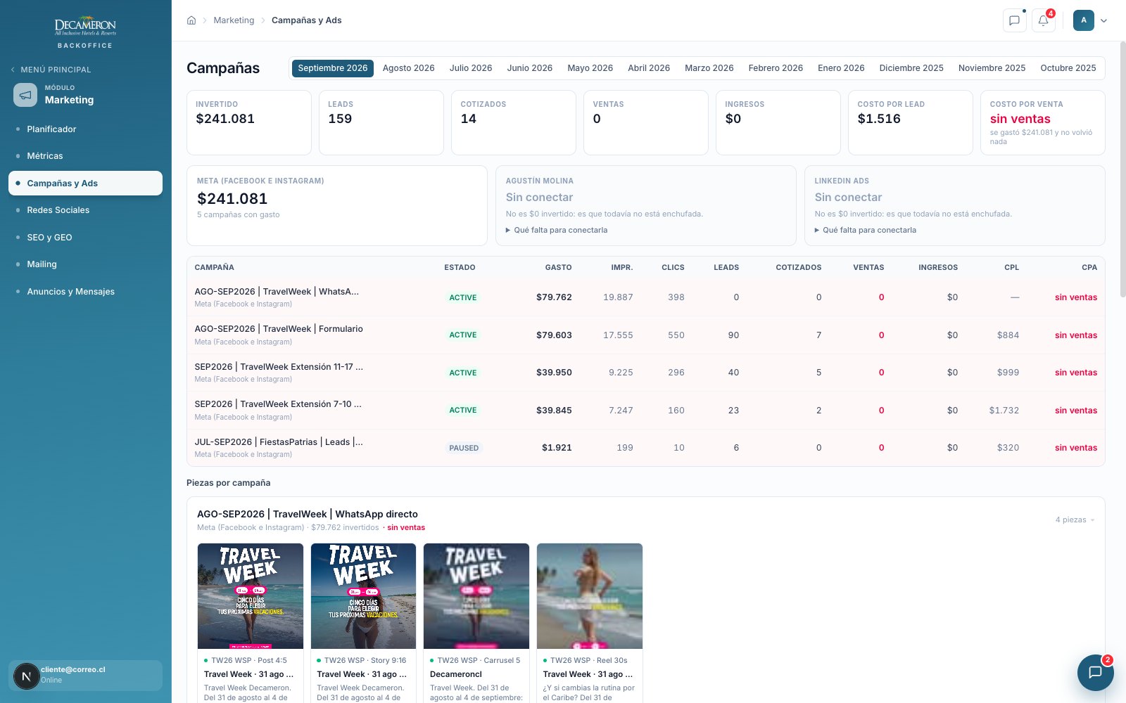Switch to the Diciembre 2025 tab

point(911,68)
